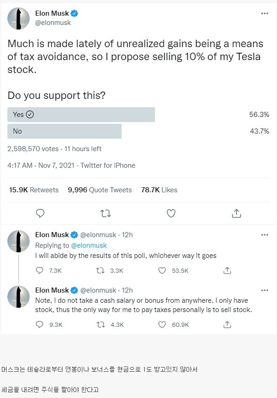Viewport: 277px width, 398px height.
Task: Open the Twitter for iPhone source link
Action: 108,165
